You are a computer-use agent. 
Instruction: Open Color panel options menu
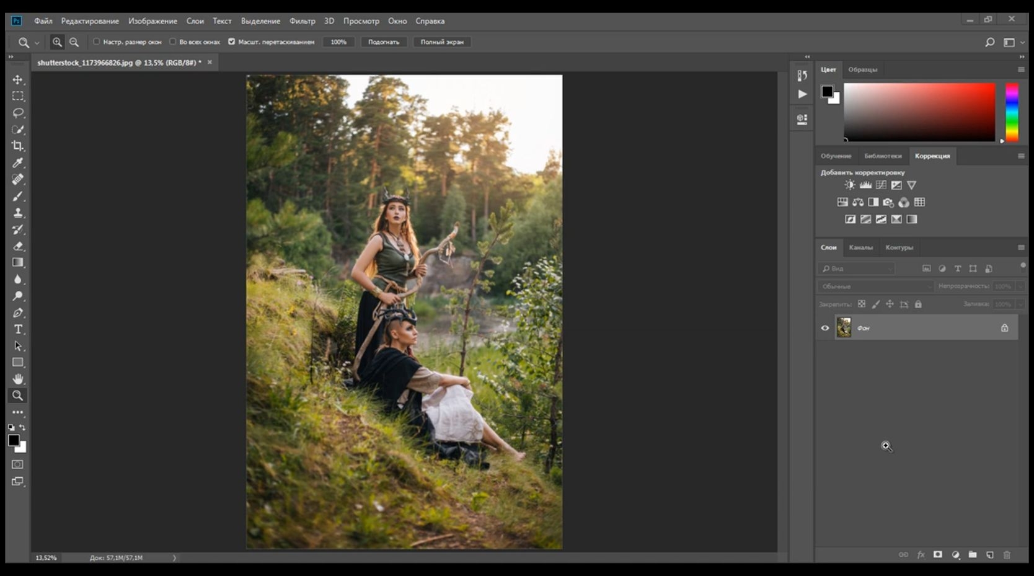tap(1021, 69)
